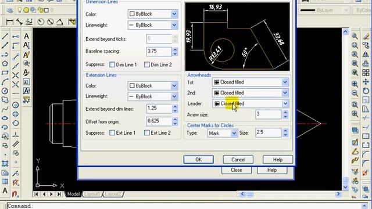The height and width of the screenshot is (209, 372).
Task: Increase the Baseline spacing value
Action: (175, 49)
